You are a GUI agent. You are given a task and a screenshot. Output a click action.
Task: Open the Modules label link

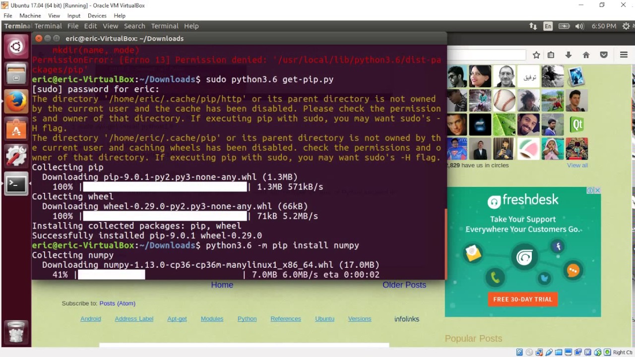212,319
